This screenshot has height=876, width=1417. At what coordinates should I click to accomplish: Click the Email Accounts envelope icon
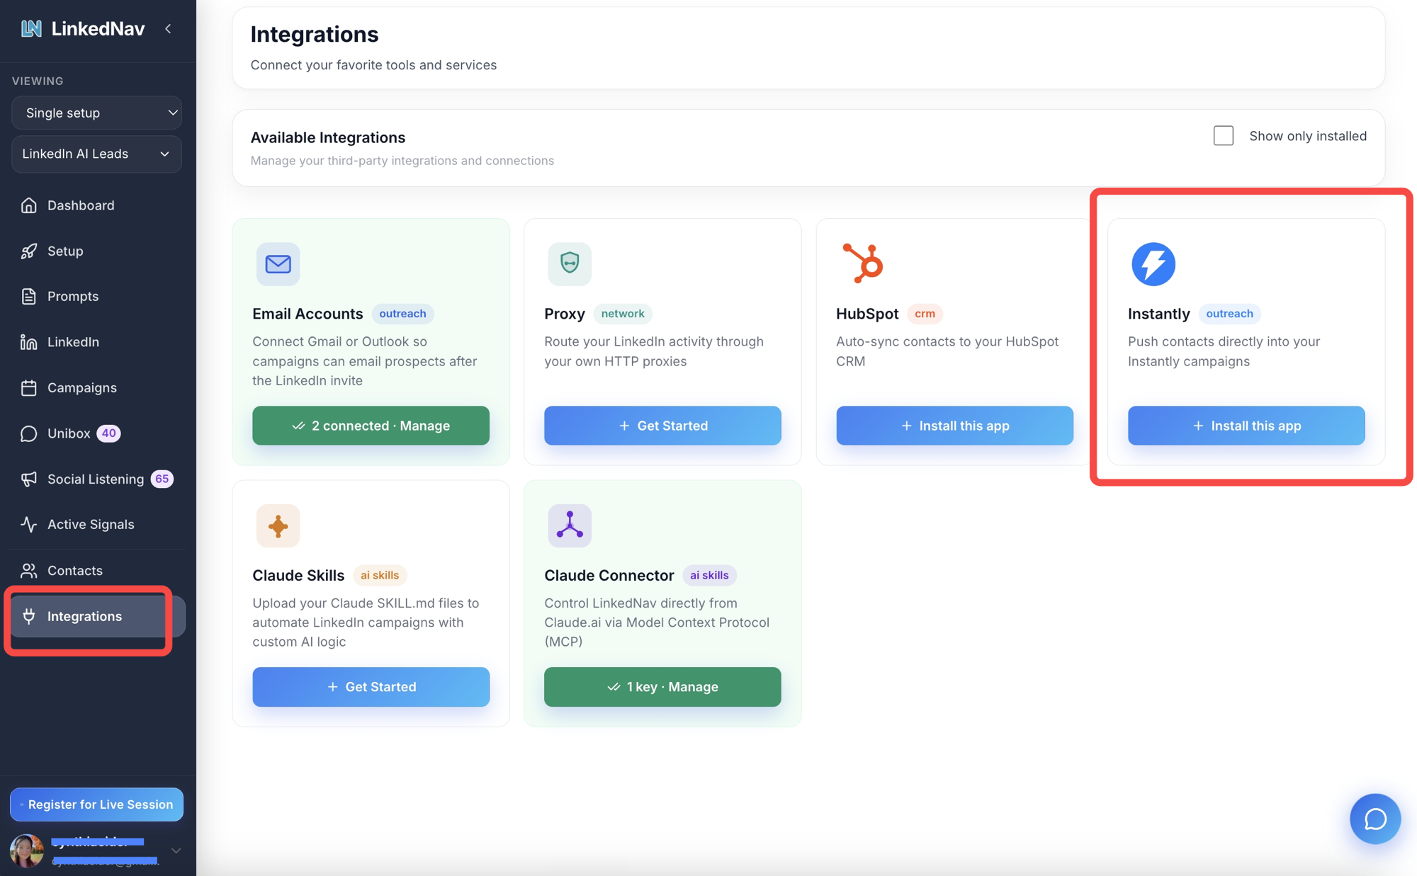278,264
